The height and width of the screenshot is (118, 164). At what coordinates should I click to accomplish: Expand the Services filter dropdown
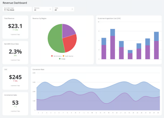tap(42, 9)
